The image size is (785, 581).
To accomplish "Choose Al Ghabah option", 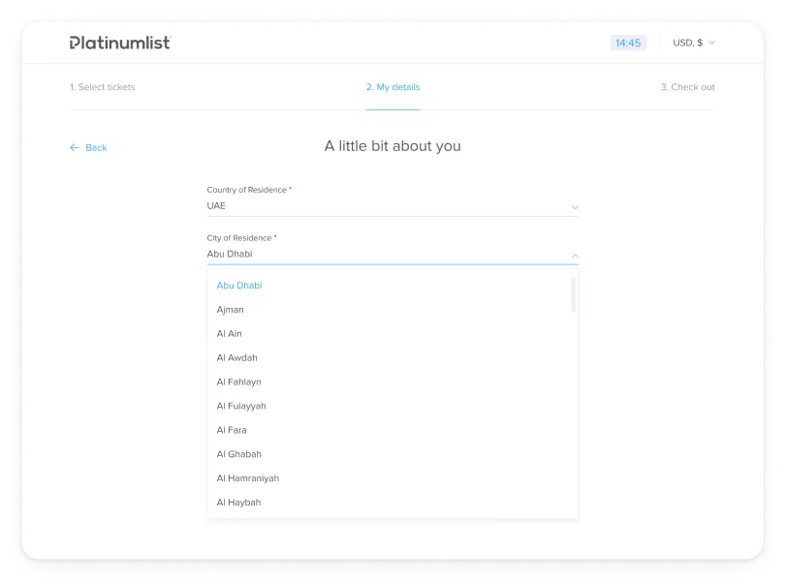I will (x=239, y=454).
